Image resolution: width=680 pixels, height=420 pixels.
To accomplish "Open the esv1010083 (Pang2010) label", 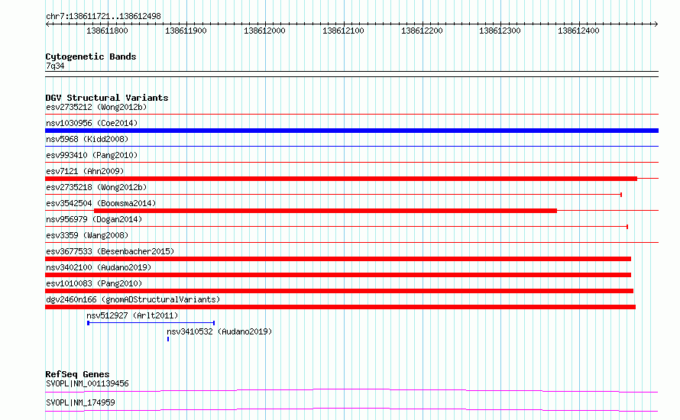I will pos(94,283).
